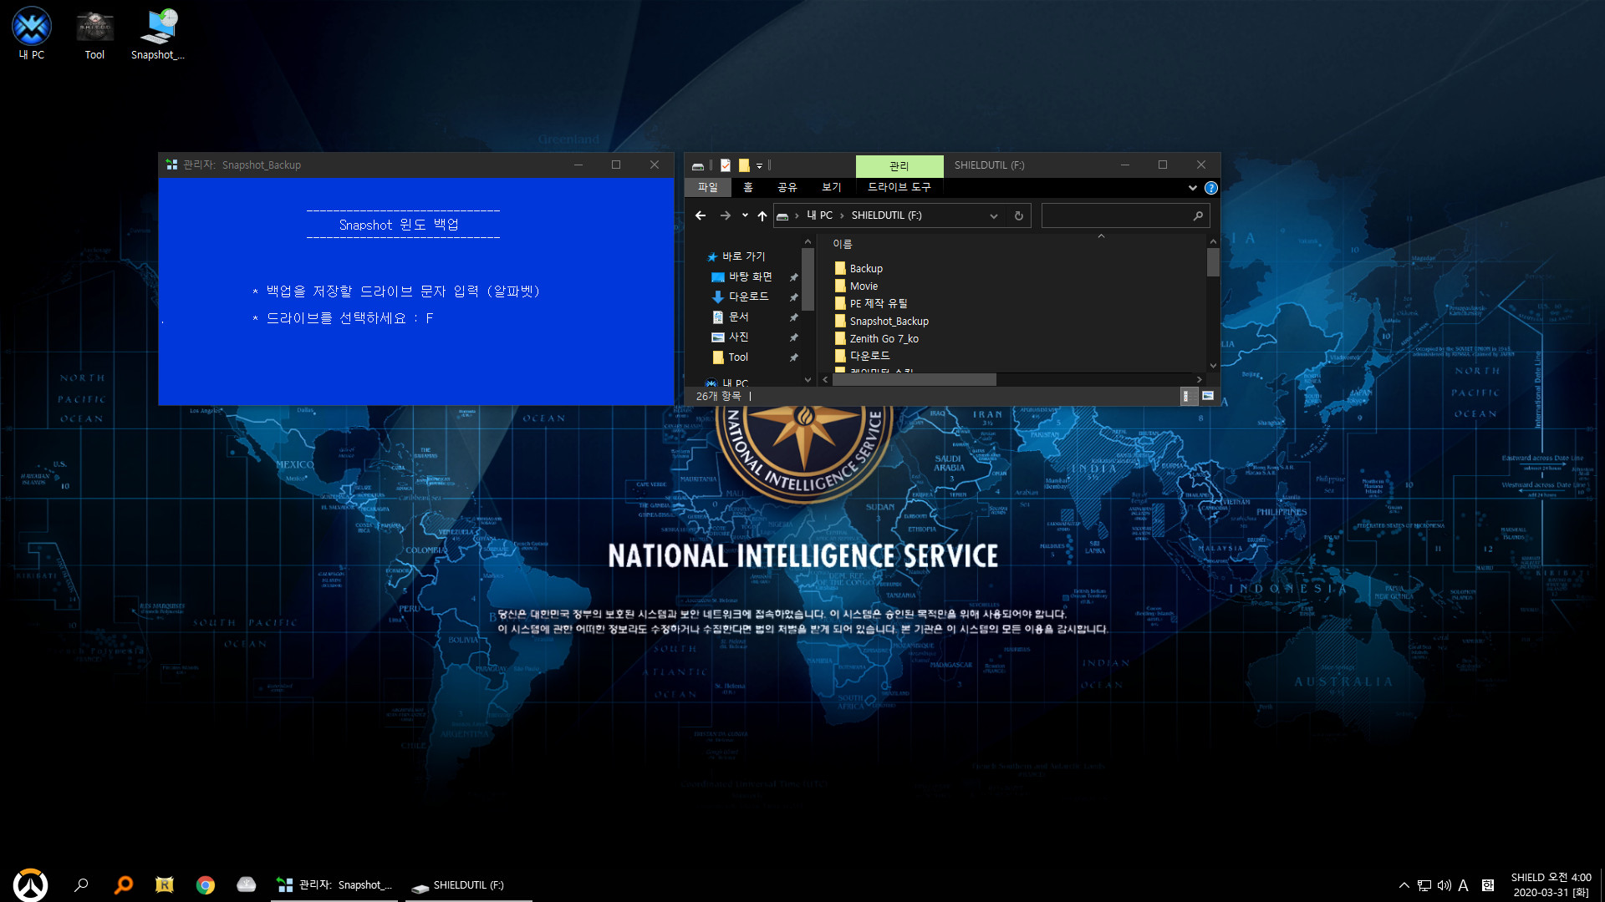Open the 드라이브 도구 ribbon tab
This screenshot has height=902, width=1605.
coord(899,187)
